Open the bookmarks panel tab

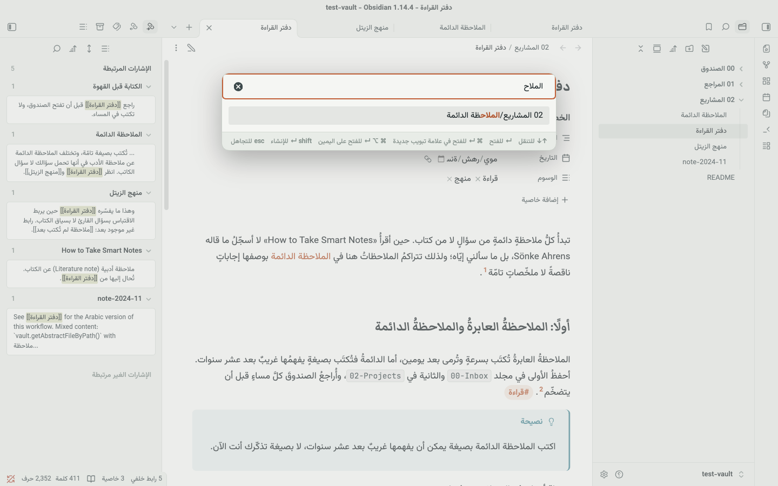point(709,27)
